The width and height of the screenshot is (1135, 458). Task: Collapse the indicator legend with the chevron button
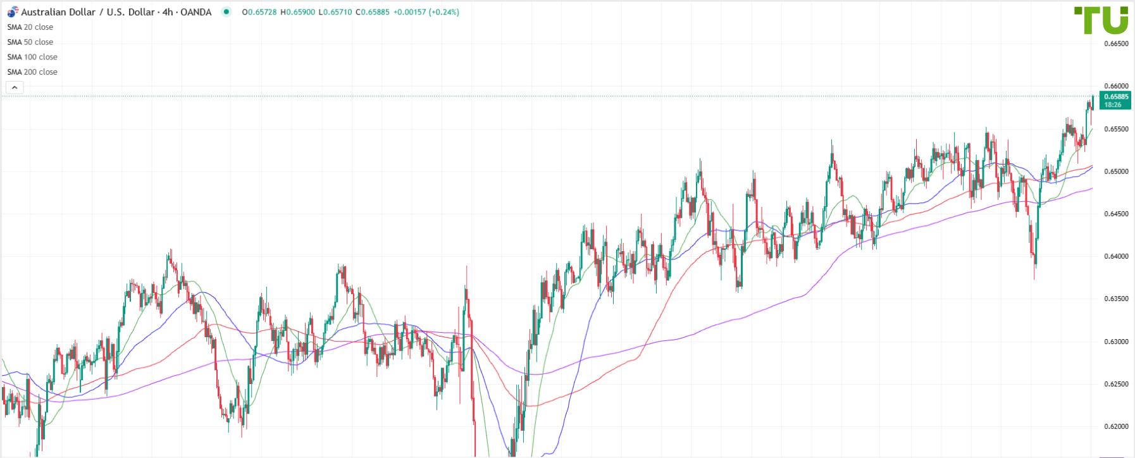click(15, 87)
